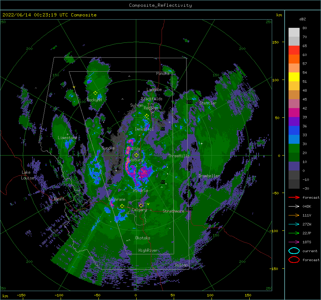Click the orange 111V arrow legend icon
This screenshot has height=300, width=321.
coord(294,215)
